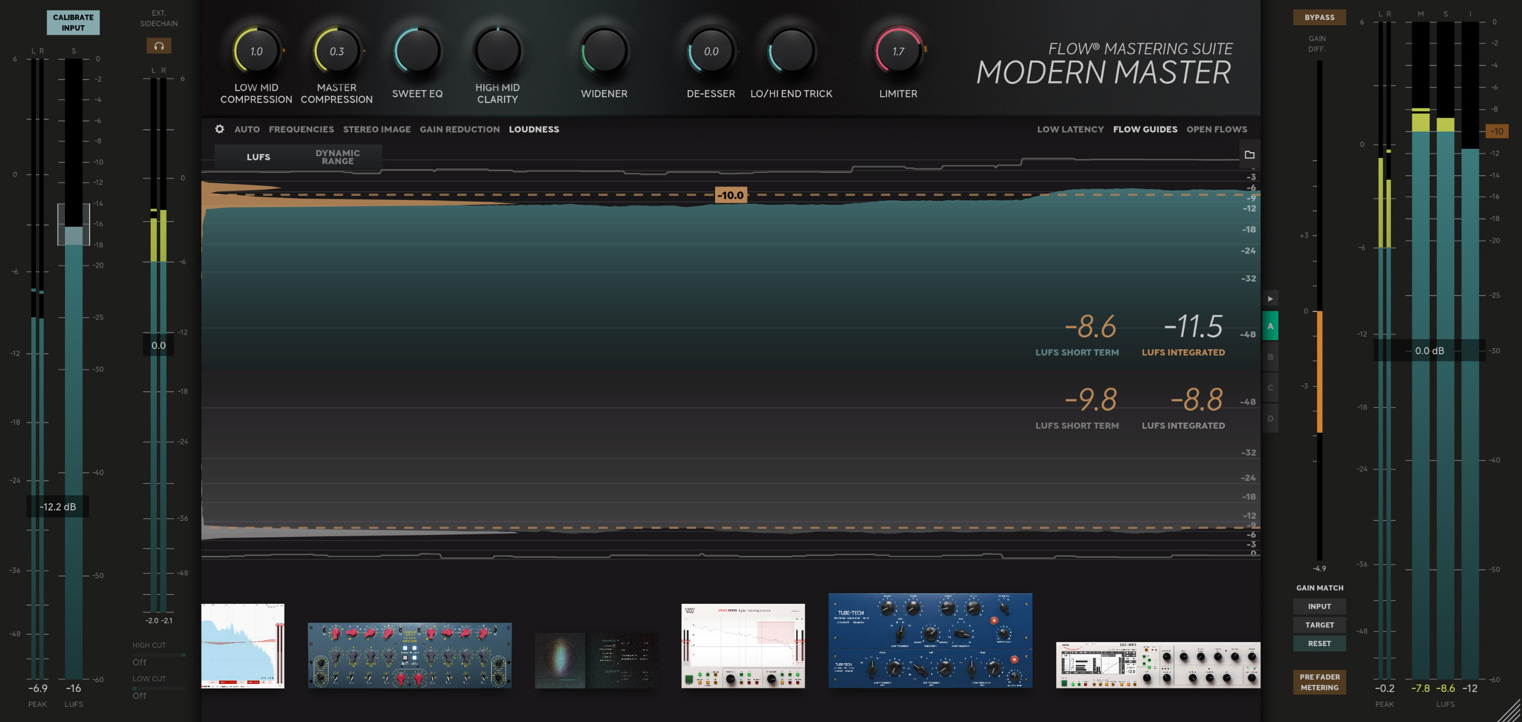Toggle Low Latency mode on/off

pyautogui.click(x=1070, y=128)
